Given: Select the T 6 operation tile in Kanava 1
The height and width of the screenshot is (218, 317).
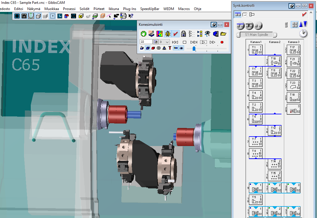Looking at the screenshot, I should tap(256, 119).
